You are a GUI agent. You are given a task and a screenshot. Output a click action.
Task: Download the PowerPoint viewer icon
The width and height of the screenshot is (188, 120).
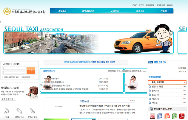(167, 116)
